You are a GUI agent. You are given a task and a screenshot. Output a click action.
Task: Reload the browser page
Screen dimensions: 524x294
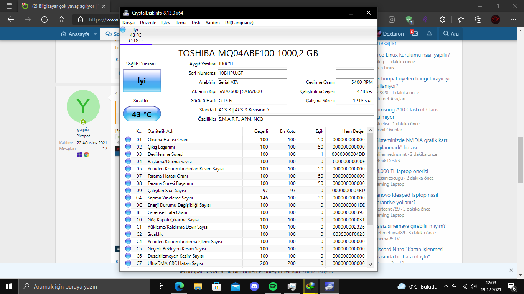coord(44,20)
